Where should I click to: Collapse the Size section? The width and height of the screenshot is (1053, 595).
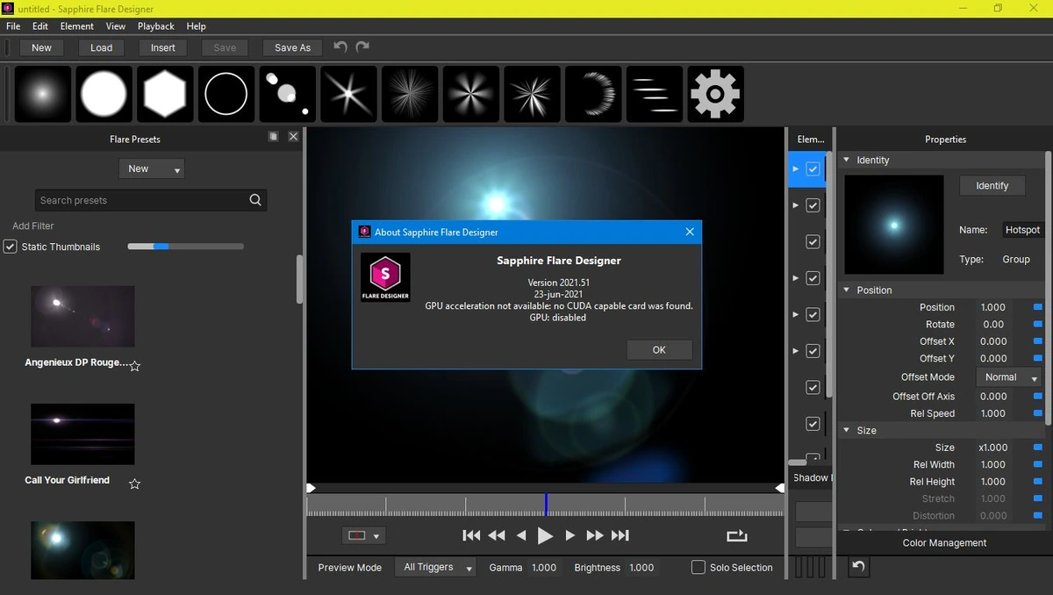click(846, 430)
